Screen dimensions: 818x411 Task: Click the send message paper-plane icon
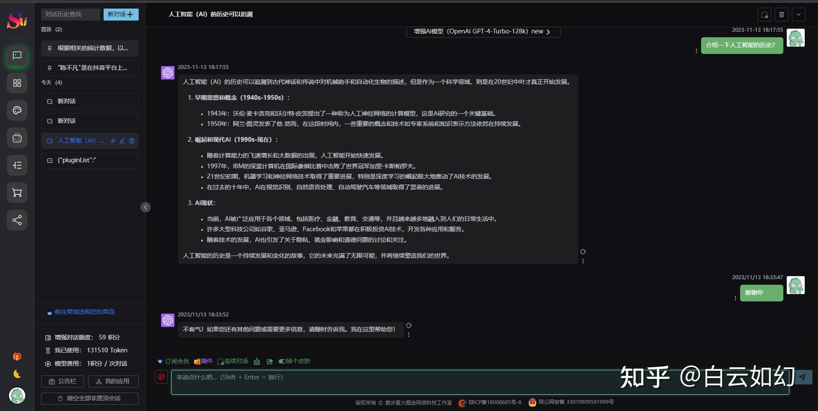point(803,377)
